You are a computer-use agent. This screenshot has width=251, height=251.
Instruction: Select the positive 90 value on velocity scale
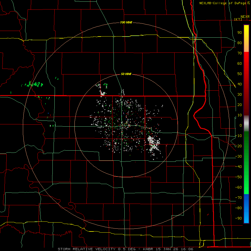[x=240, y=33]
